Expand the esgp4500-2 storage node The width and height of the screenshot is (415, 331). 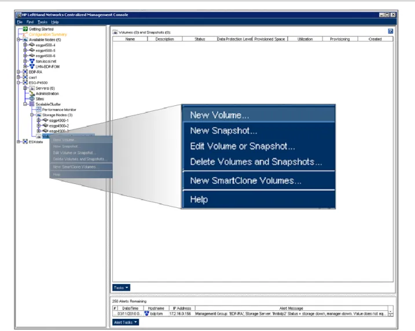[x=39, y=126]
